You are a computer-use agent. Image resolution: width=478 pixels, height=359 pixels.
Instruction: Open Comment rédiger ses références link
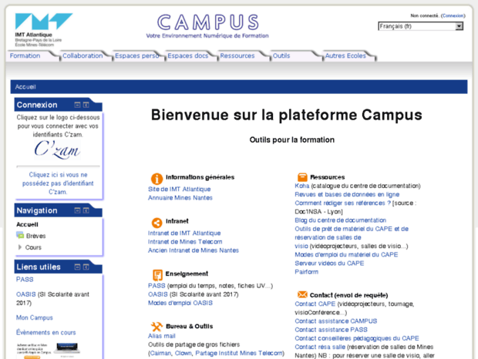click(x=342, y=203)
